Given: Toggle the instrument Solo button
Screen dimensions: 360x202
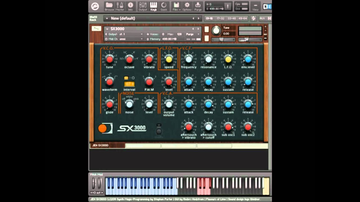Looking at the screenshot, I should (206, 29).
